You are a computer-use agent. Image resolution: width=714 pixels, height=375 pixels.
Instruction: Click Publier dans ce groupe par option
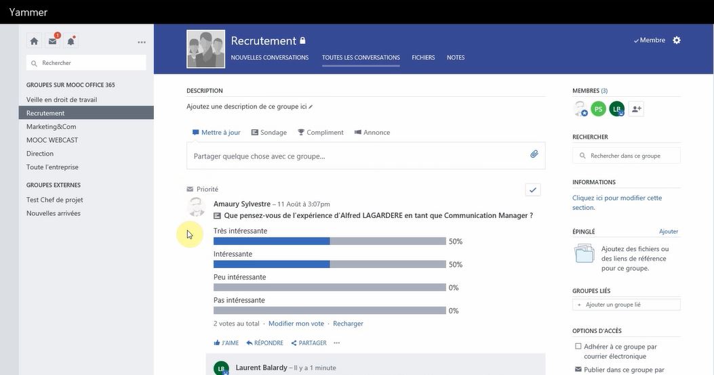[620, 370]
